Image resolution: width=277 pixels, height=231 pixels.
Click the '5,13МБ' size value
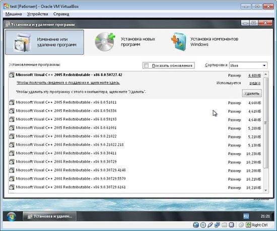(254, 145)
